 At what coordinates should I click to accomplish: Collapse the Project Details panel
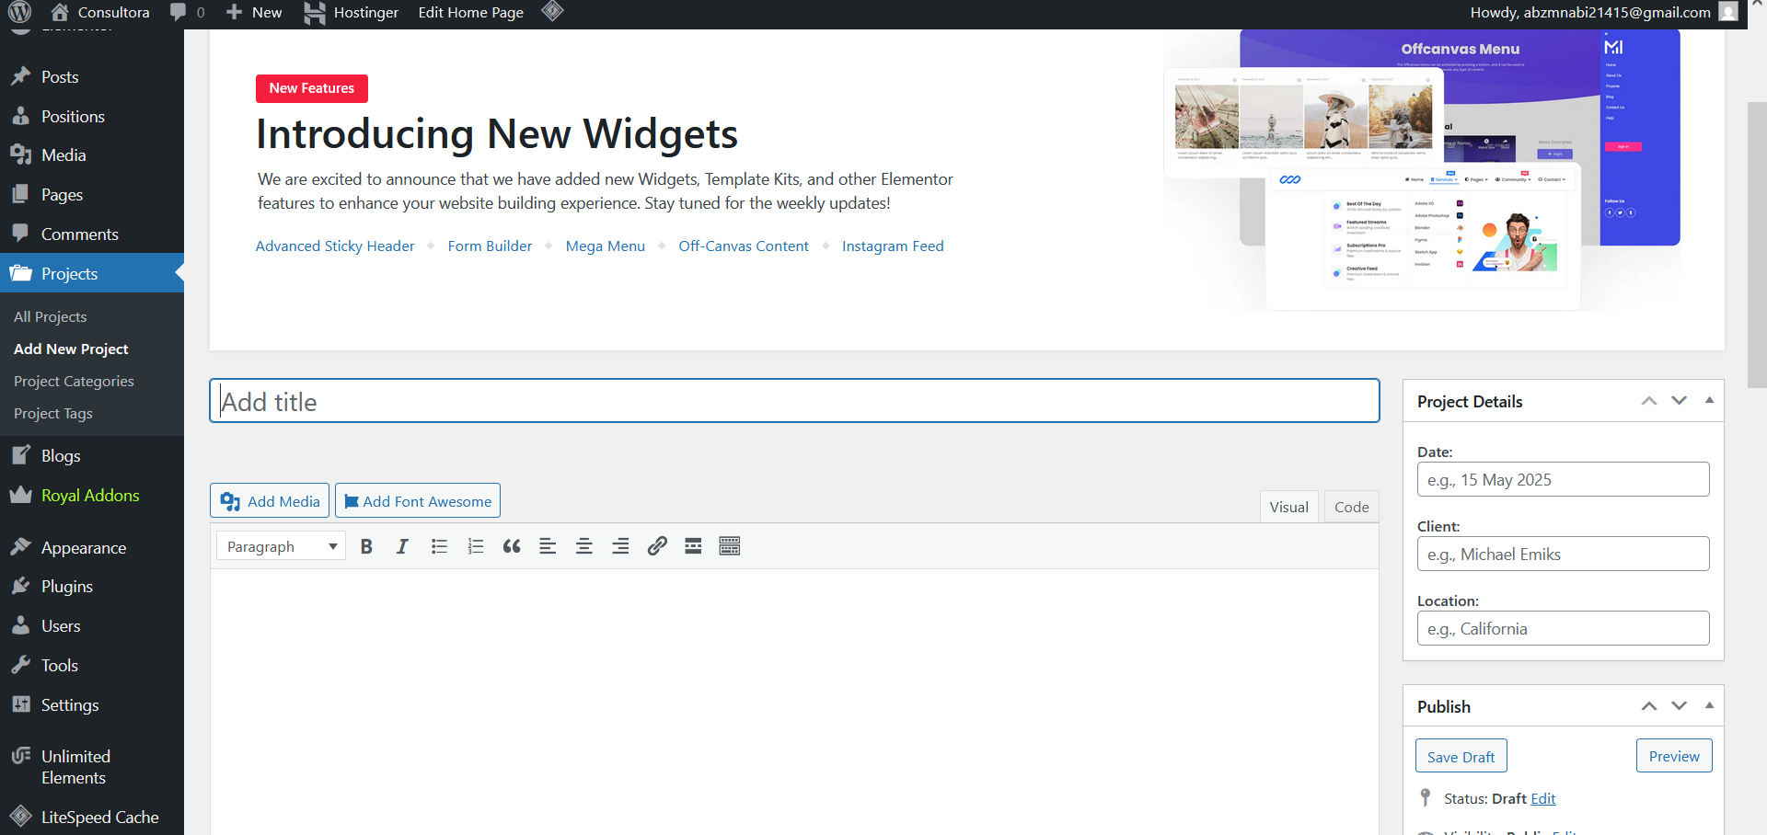point(1709,400)
